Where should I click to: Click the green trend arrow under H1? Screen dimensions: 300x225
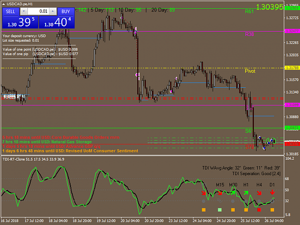pos(246,193)
